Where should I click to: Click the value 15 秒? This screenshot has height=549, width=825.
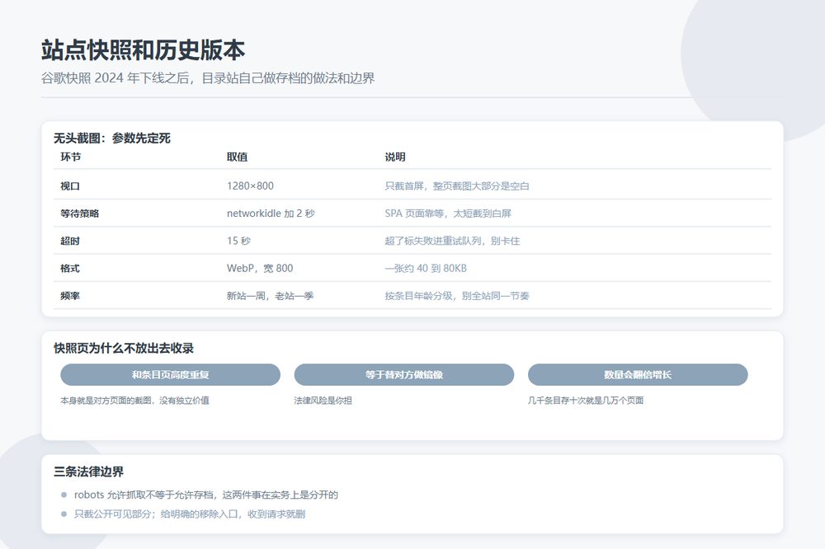pyautogui.click(x=238, y=241)
